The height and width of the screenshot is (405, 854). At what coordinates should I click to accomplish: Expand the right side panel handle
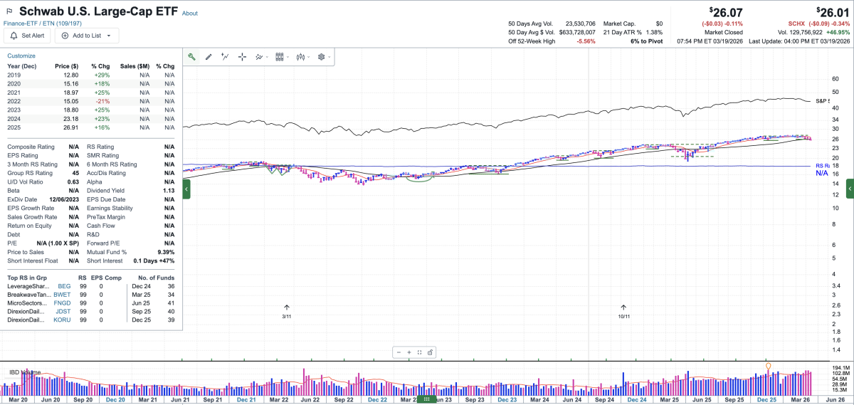point(850,189)
